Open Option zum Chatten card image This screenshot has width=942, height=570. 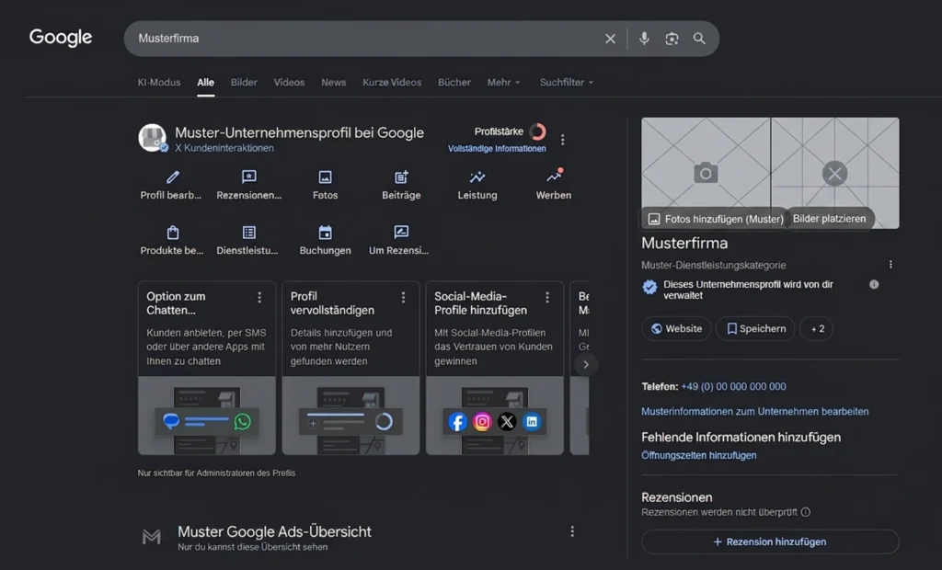pyautogui.click(x=207, y=416)
